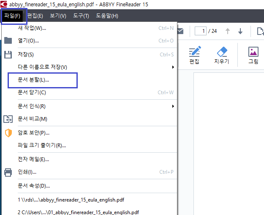Click the floppy disk icon beside 저장(S)
This screenshot has width=264, height=215.
tap(8, 55)
